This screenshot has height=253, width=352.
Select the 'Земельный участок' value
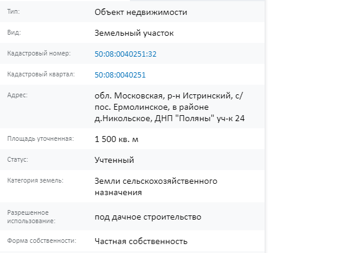pyautogui.click(x=134, y=33)
